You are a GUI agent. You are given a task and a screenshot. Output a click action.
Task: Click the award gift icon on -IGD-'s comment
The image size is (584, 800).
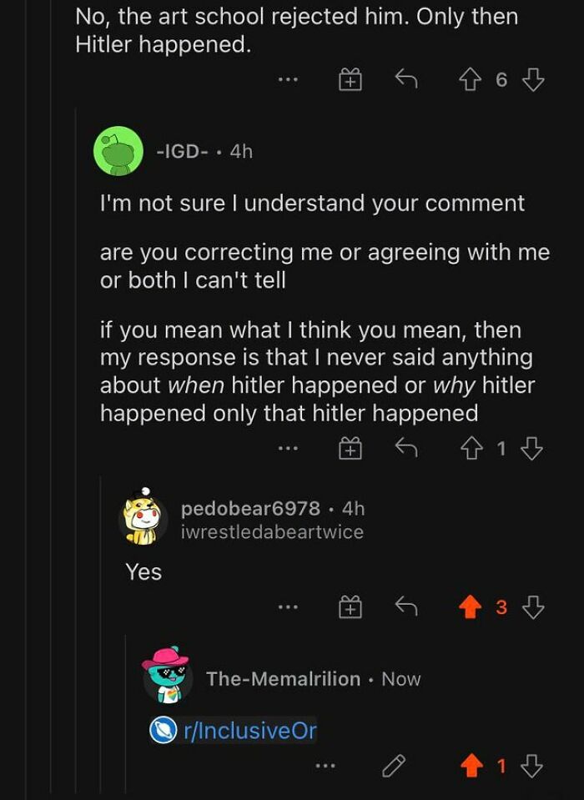[x=351, y=447]
